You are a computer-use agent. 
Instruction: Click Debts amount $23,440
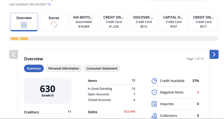129,112
